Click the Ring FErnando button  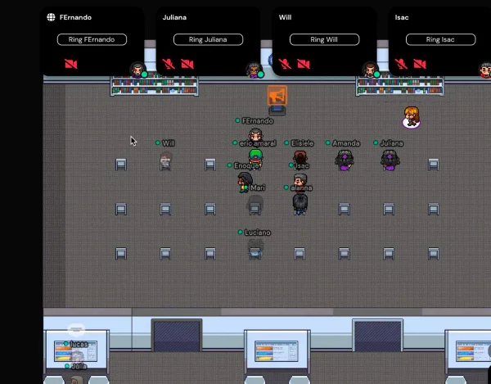[92, 40]
